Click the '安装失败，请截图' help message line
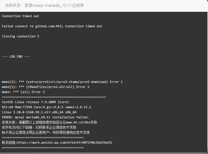Image resolution: width=208 pixels, height=154 pixels. tap(49, 122)
